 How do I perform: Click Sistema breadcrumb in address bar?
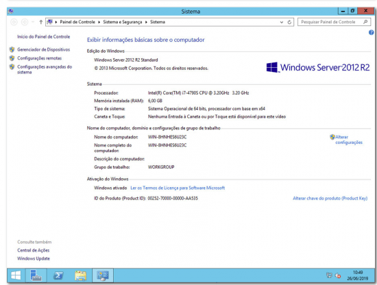[158, 22]
